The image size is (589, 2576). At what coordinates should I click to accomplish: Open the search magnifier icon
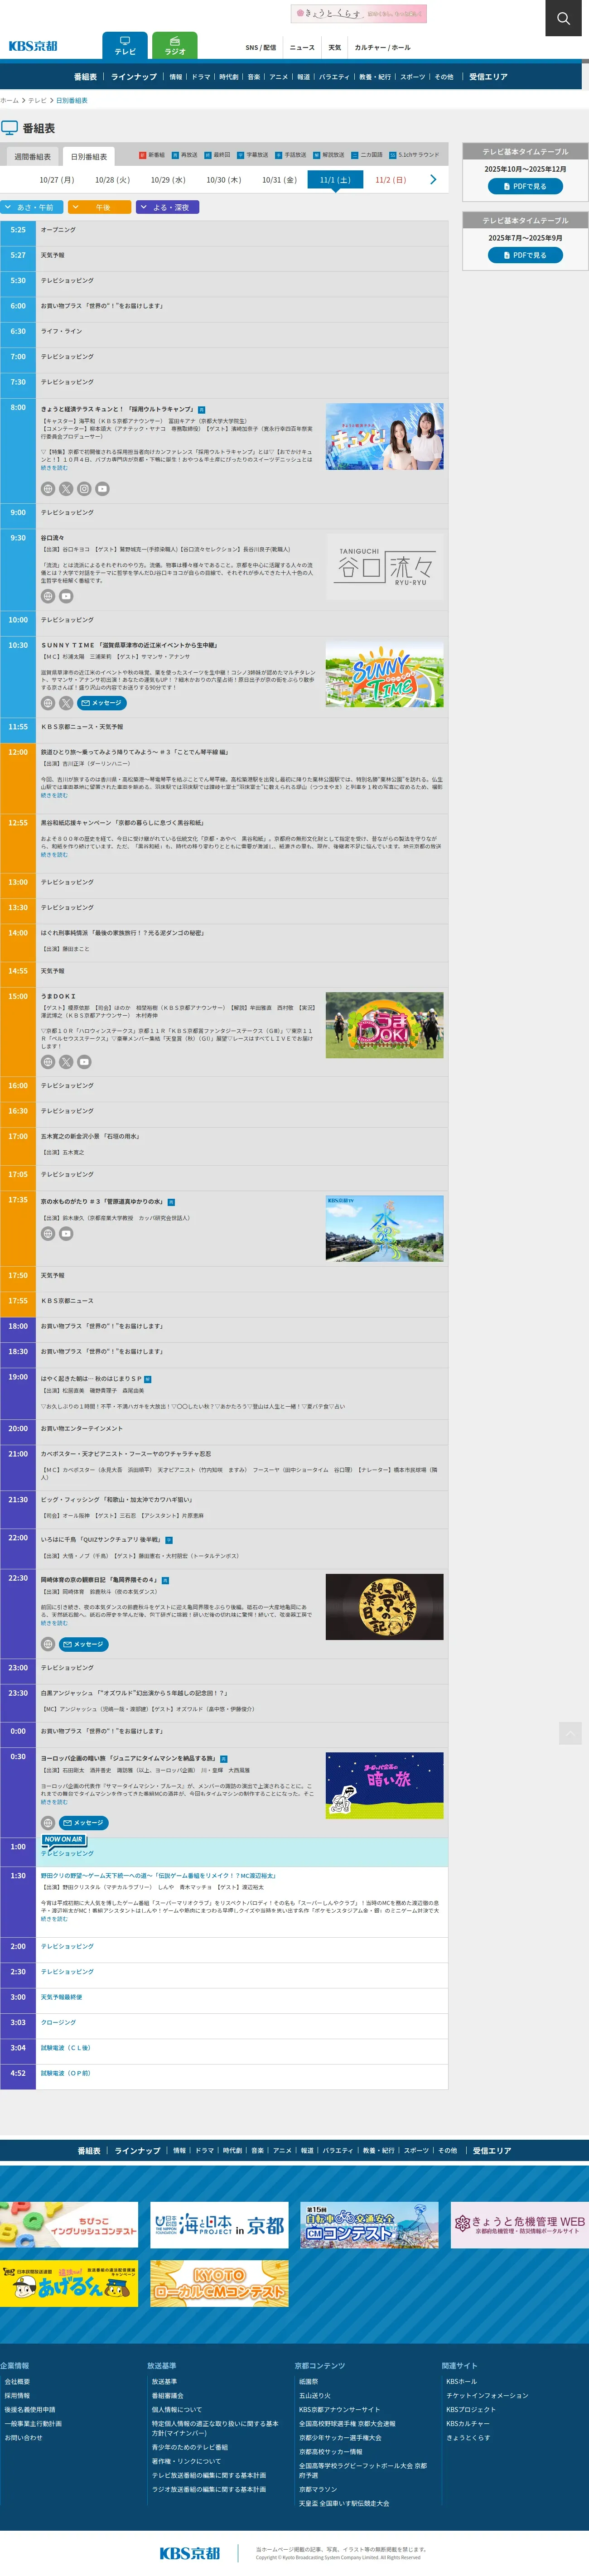(x=563, y=18)
